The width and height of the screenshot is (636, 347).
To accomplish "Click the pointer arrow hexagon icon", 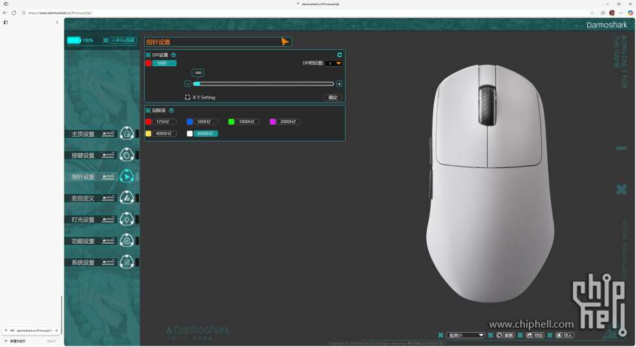I will click(127, 176).
